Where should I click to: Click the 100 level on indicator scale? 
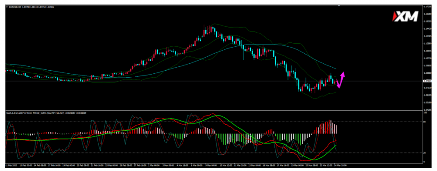[425, 113]
